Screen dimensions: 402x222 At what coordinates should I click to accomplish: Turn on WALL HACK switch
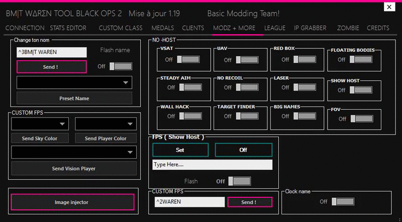(x=190, y=116)
